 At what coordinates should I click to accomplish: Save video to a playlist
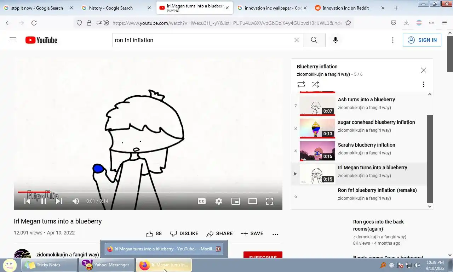click(252, 234)
